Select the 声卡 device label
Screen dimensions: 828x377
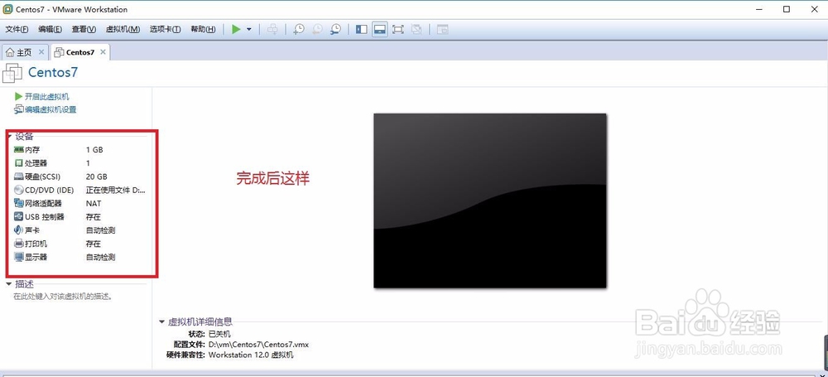pyautogui.click(x=32, y=230)
